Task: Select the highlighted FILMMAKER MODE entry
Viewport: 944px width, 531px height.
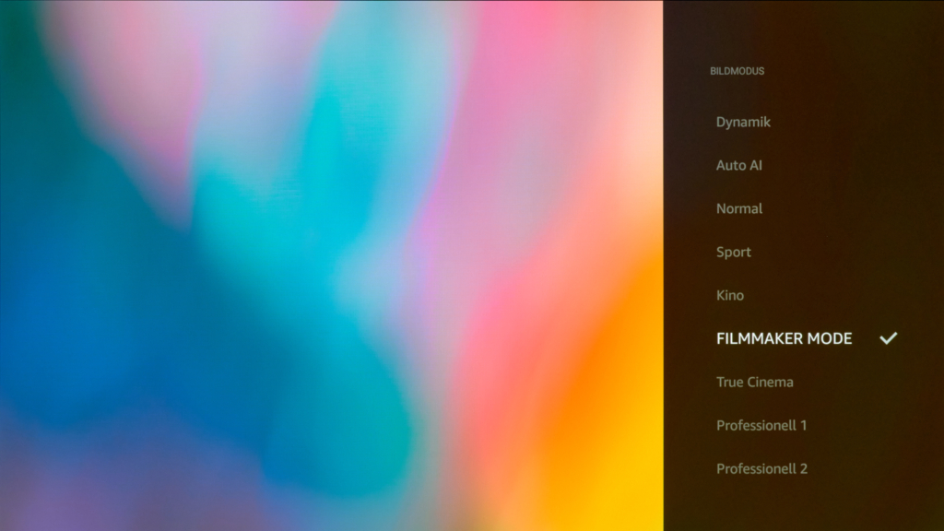Action: coord(784,338)
